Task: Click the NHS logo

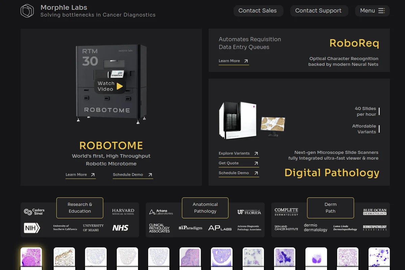Action: tap(120, 228)
